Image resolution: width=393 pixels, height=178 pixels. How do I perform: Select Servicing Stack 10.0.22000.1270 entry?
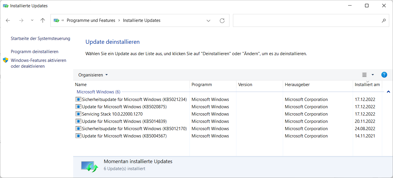click(x=112, y=114)
